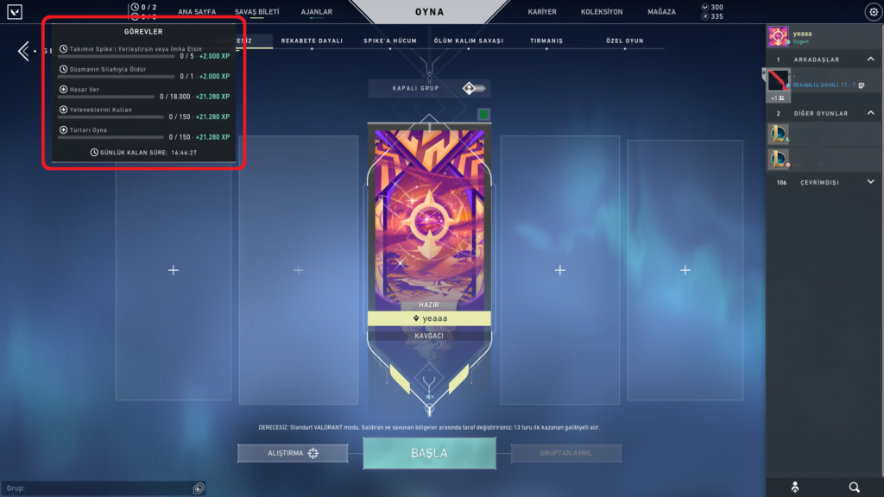Open the Koleksiyon menu
Viewport: 884px width, 497px height.
coord(602,12)
